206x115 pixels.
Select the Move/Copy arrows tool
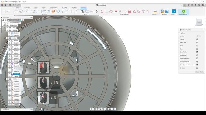(96, 11)
